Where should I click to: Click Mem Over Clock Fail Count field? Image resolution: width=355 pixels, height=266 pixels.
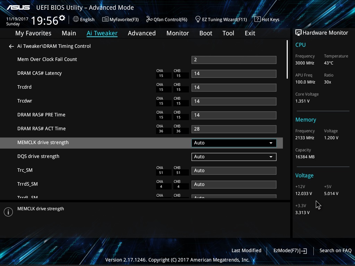click(x=234, y=60)
